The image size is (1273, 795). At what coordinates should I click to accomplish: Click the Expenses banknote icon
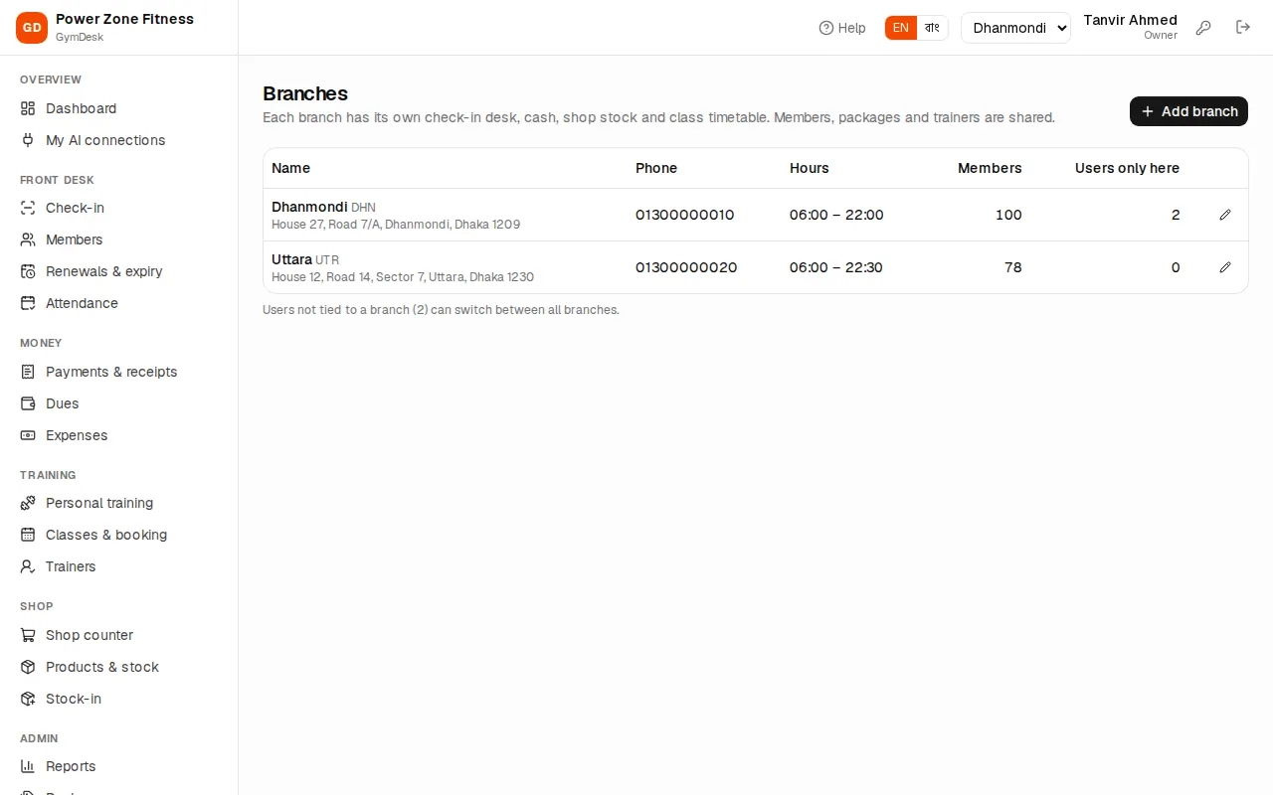(x=28, y=435)
